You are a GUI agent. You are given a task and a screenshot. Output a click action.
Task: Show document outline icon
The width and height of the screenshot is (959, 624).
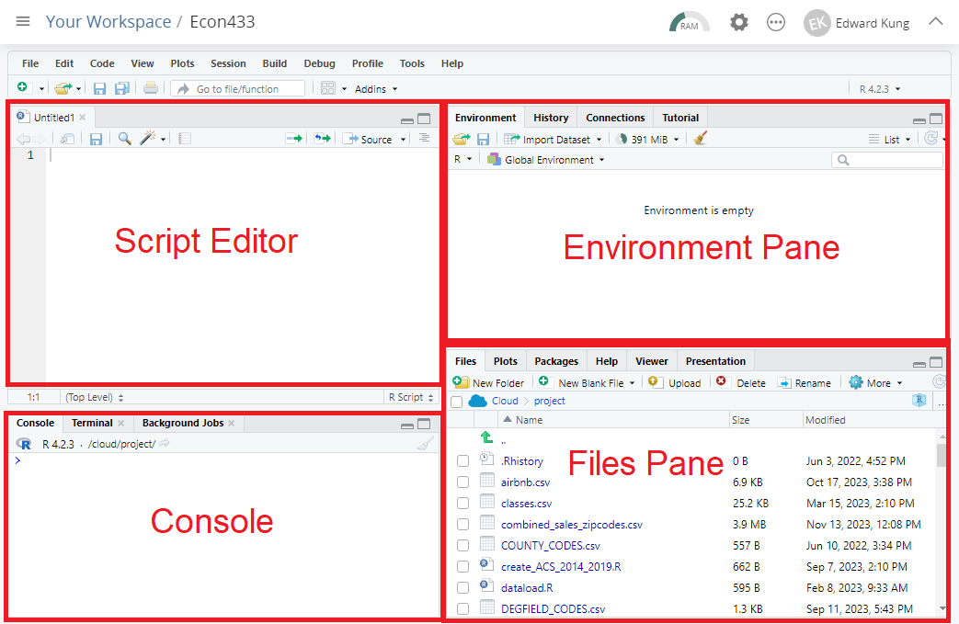click(x=424, y=138)
